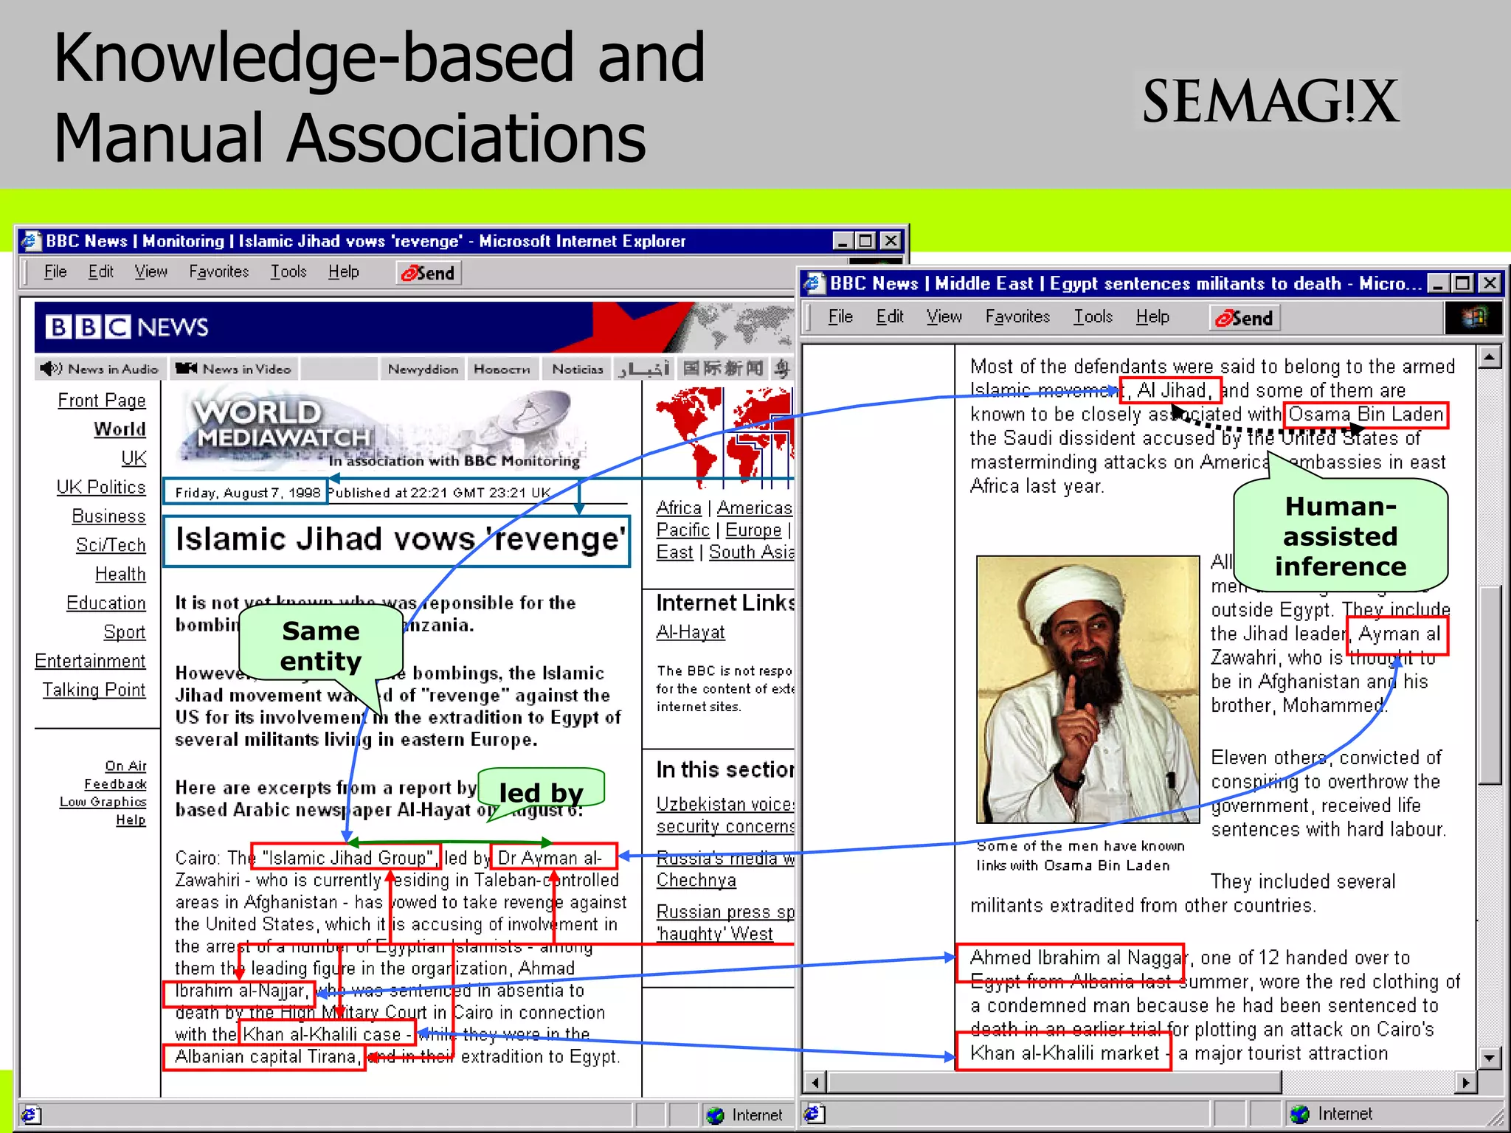Open the UK Politics sidebar link
Screen dimensions: 1511x1133
tap(101, 487)
